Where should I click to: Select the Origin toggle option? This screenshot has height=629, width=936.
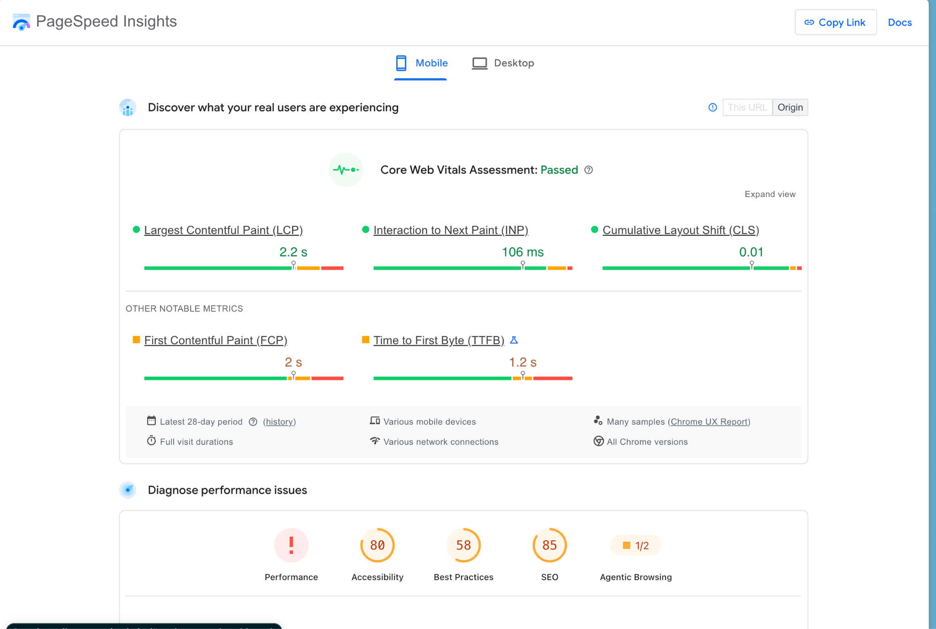click(x=790, y=107)
